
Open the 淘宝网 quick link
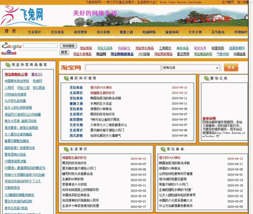point(101,54)
